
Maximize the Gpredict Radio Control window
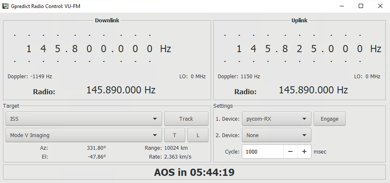coord(360,6)
